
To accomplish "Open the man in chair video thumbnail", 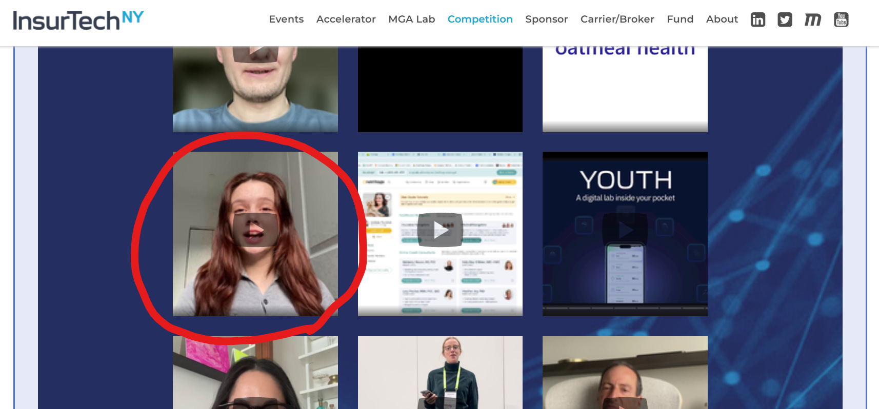I will [625, 373].
